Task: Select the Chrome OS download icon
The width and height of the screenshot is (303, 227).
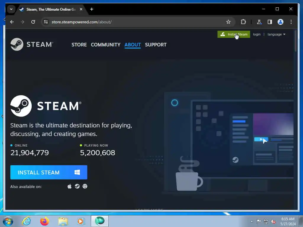Action: pos(85,186)
